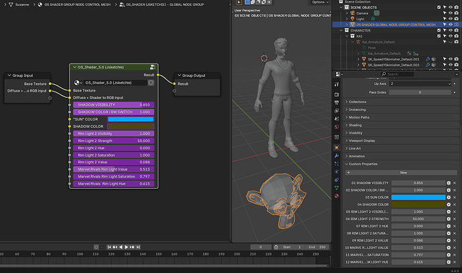This screenshot has width=462, height=273.
Task: Open the Tool properties tab
Action: pos(337,84)
